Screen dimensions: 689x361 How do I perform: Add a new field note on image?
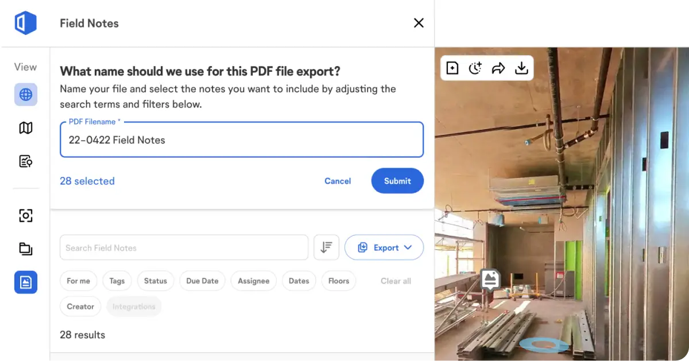coord(452,68)
